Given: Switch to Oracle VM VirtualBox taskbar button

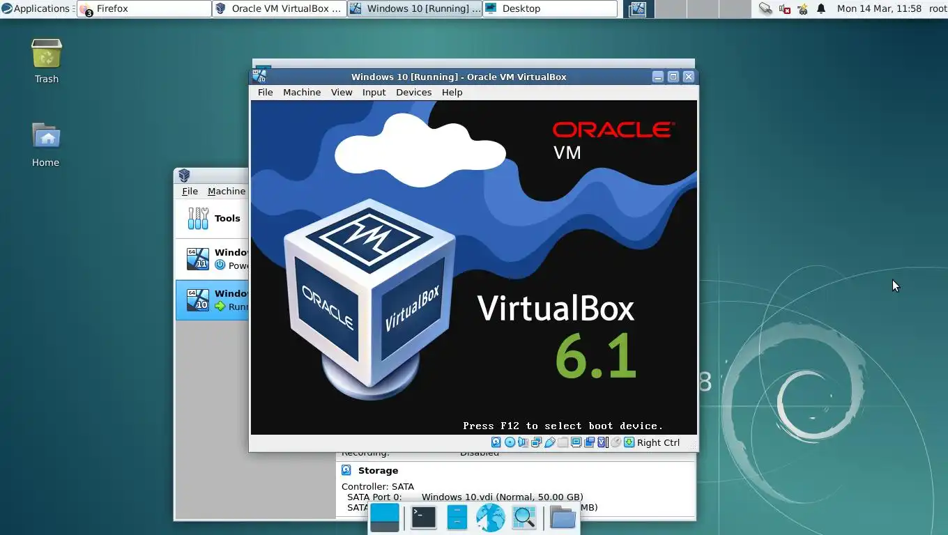Looking at the screenshot, I should (x=280, y=9).
